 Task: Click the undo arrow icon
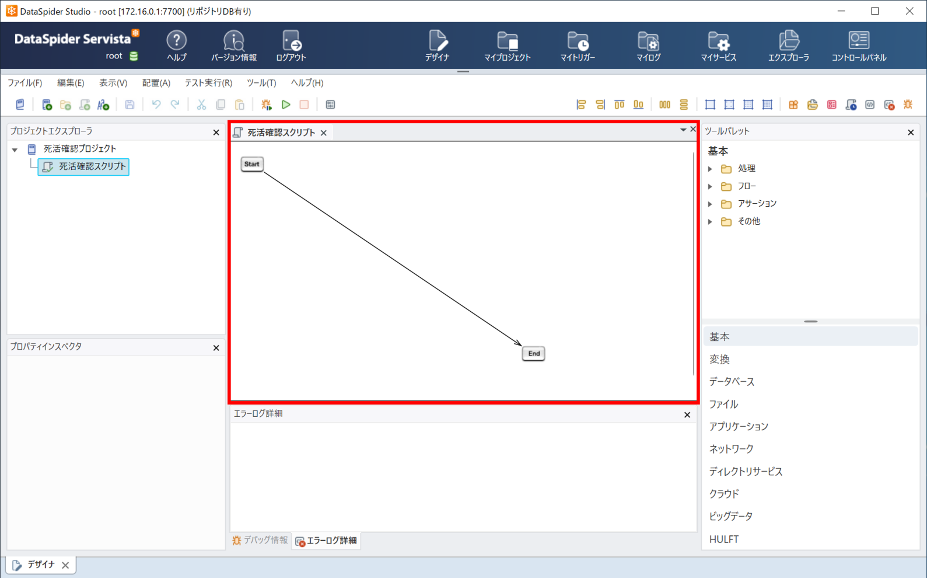(x=156, y=105)
